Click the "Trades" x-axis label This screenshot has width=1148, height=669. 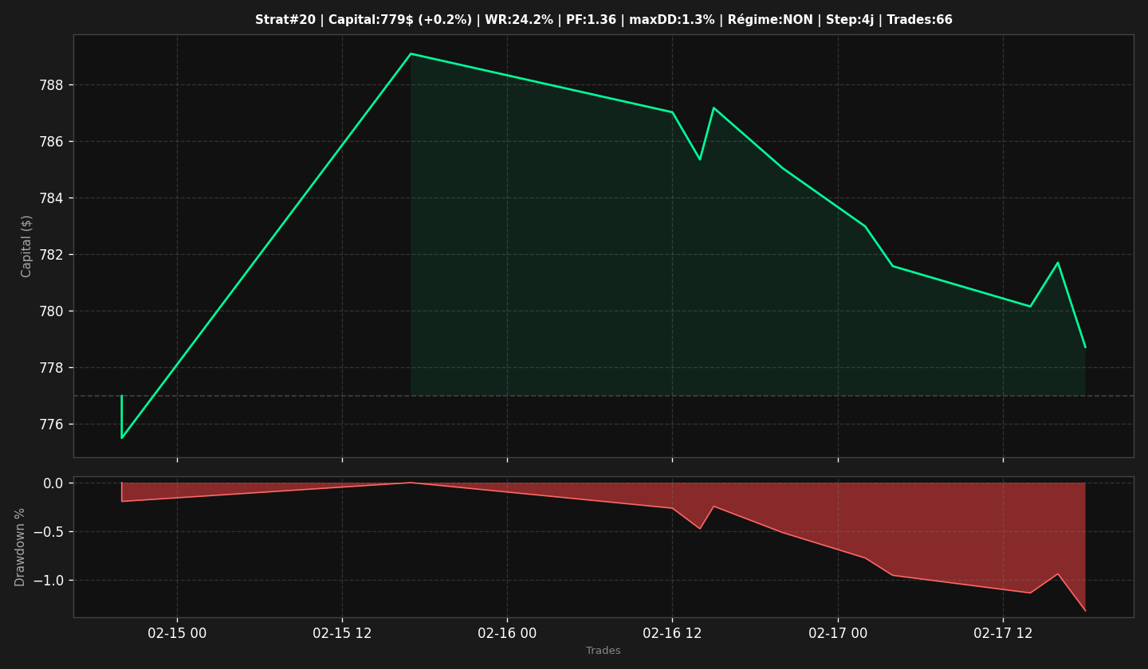click(x=603, y=651)
